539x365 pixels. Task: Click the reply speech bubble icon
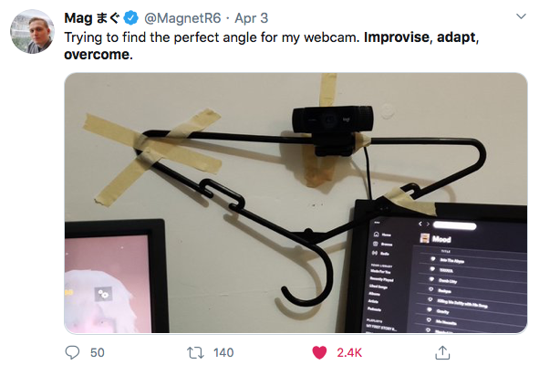[72, 352]
